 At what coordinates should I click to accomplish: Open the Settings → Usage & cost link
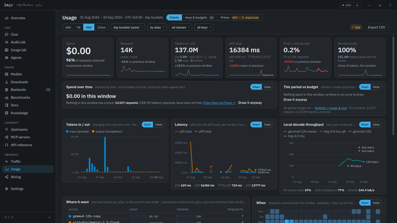(x=331, y=108)
